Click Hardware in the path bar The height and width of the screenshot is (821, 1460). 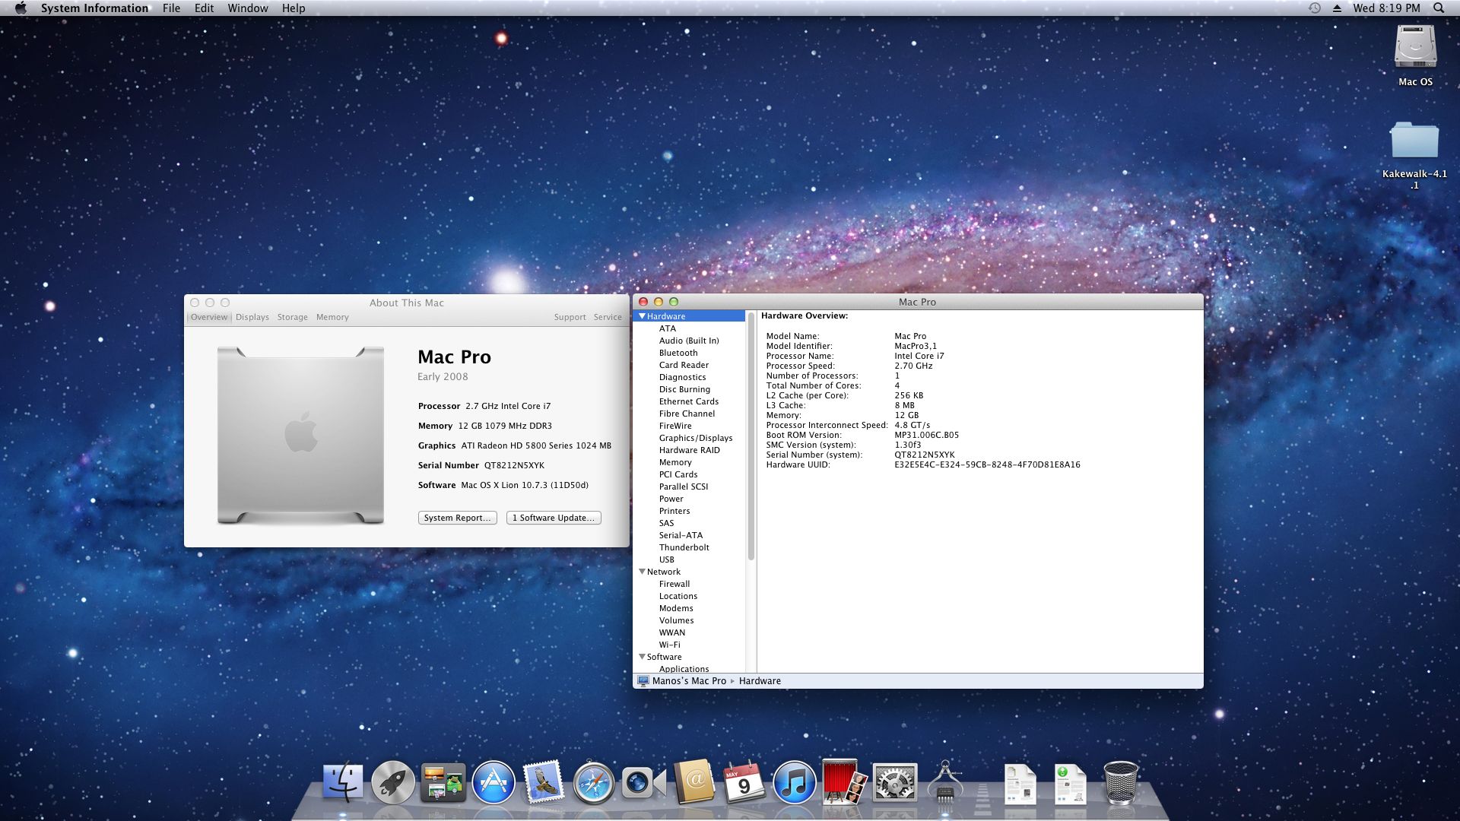(x=760, y=681)
